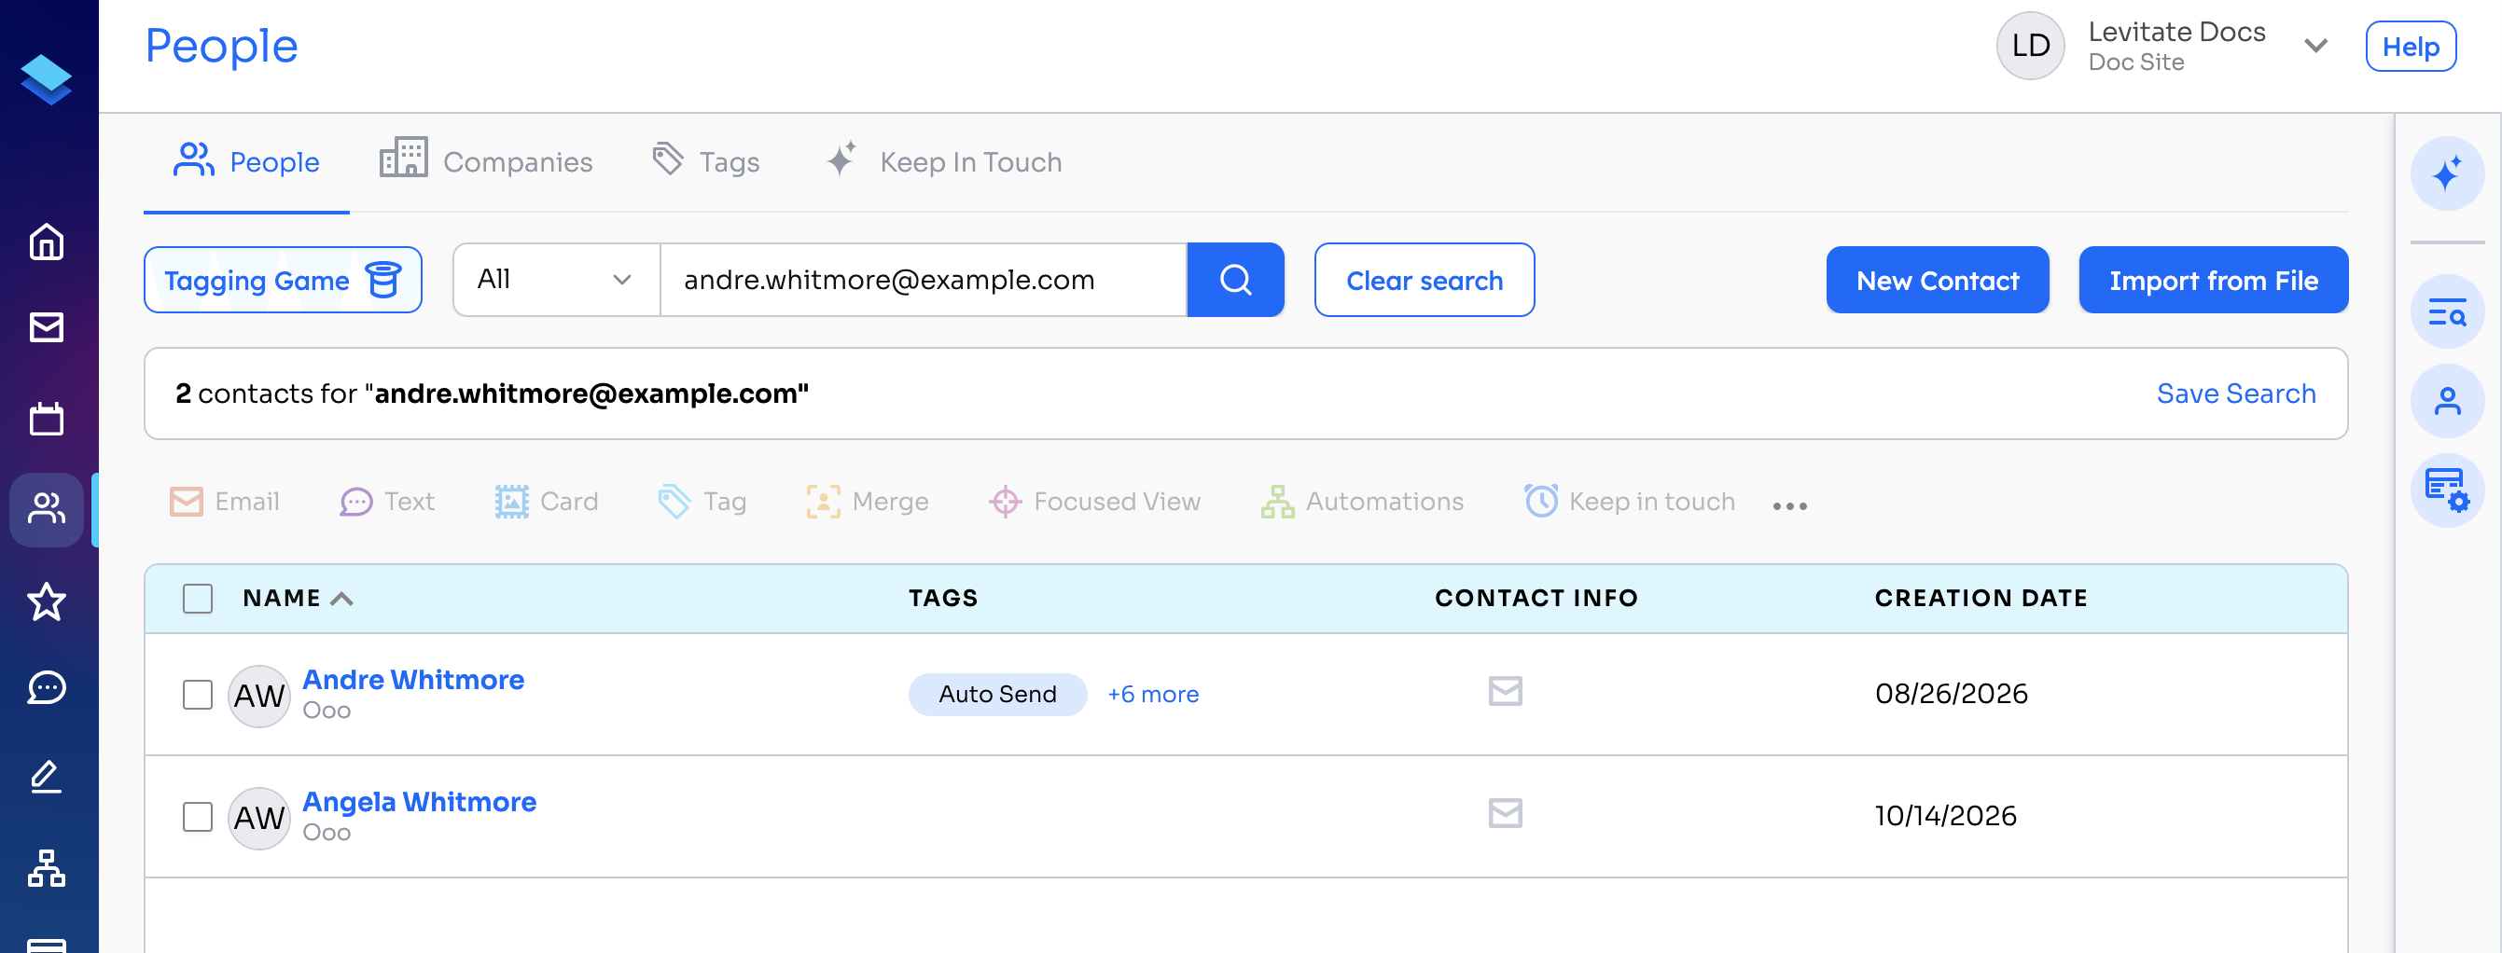Click the New Contact button
Screen dimensions: 2502x953
tap(1937, 280)
